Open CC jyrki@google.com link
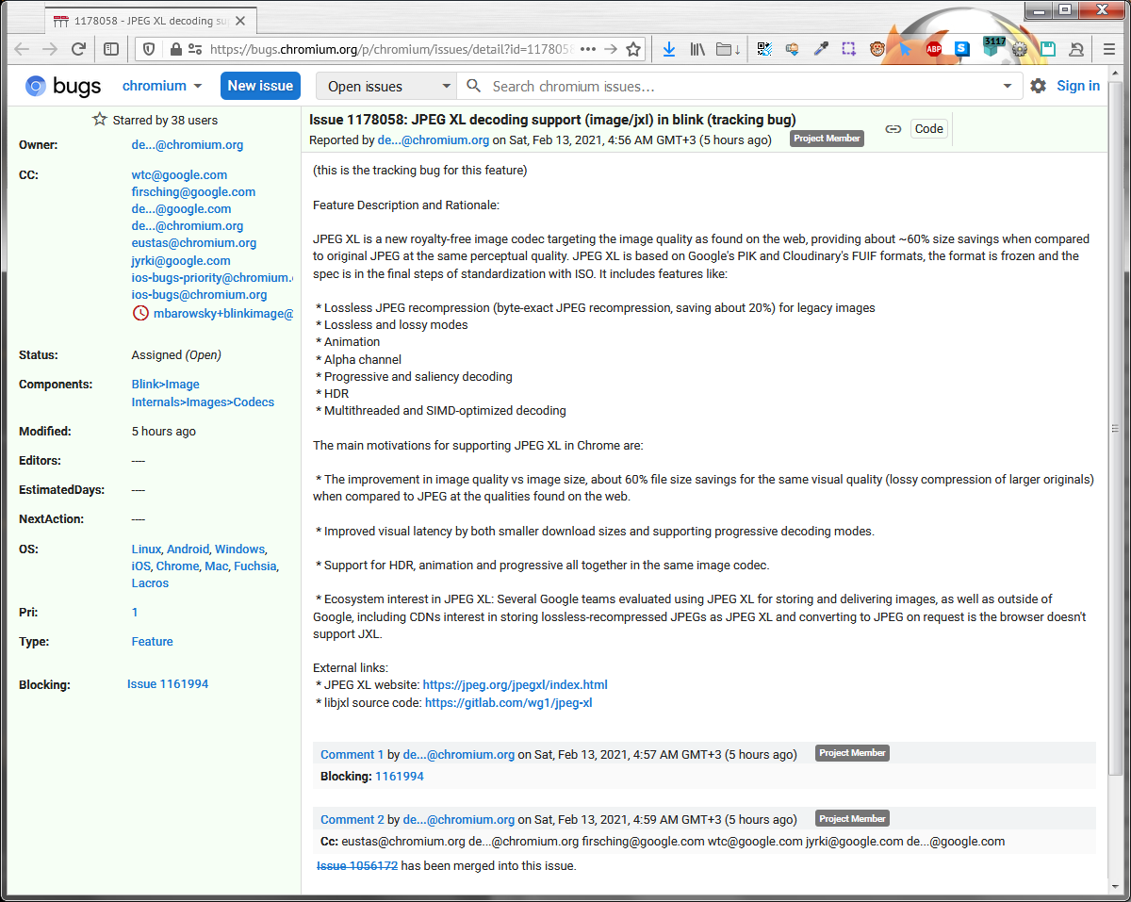 tap(181, 261)
